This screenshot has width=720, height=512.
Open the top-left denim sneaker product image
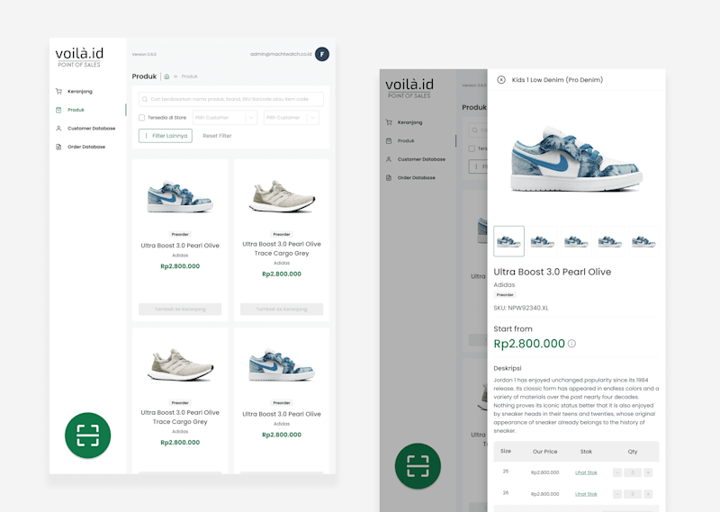coord(180,196)
